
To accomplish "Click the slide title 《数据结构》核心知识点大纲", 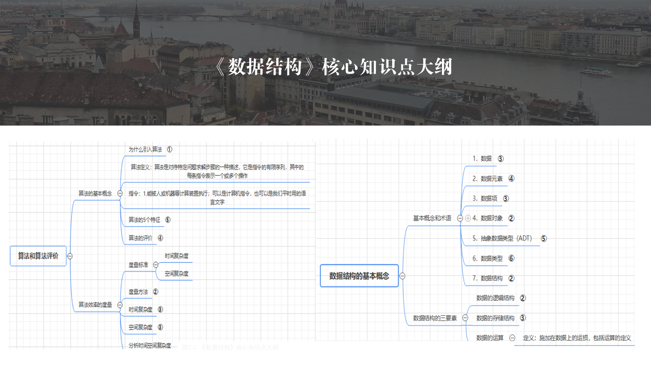I will 334,67.
